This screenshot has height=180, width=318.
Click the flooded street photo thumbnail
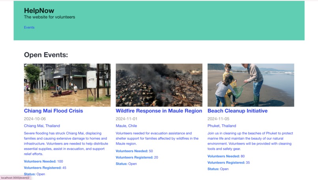coord(67,85)
